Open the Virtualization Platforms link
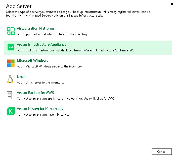 [36, 28]
